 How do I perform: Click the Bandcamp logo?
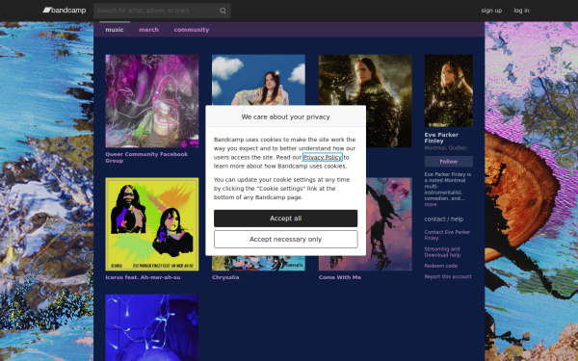(65, 11)
